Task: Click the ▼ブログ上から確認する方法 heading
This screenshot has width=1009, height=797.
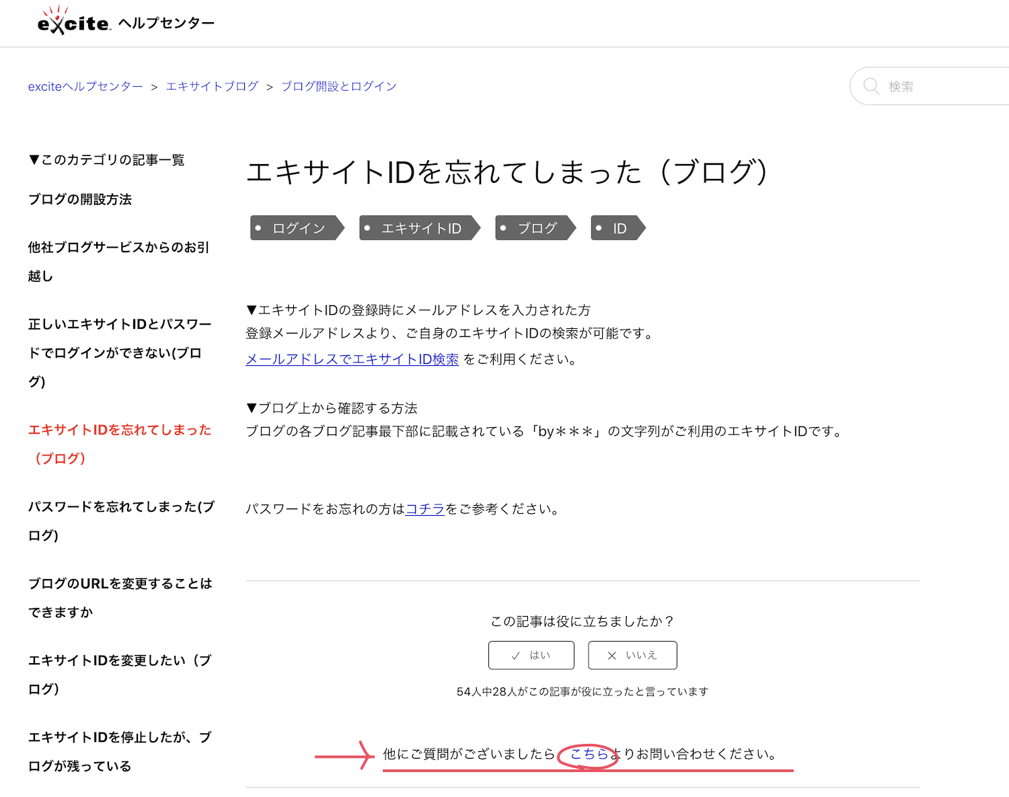Action: pos(332,408)
